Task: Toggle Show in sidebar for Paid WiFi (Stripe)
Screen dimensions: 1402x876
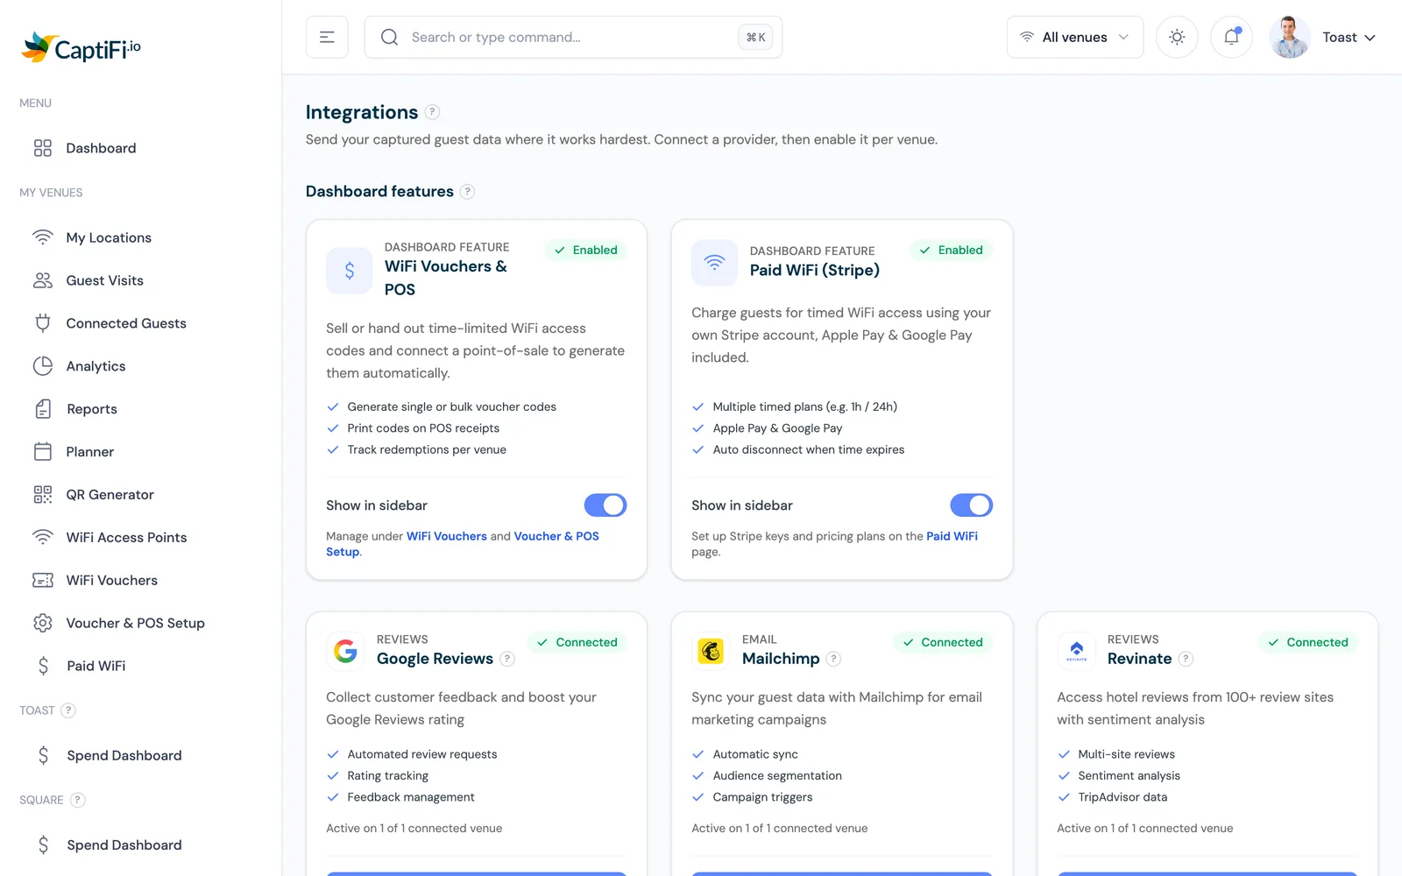Action: click(971, 505)
